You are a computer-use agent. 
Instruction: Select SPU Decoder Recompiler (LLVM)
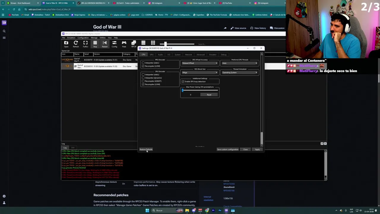(x=151, y=84)
